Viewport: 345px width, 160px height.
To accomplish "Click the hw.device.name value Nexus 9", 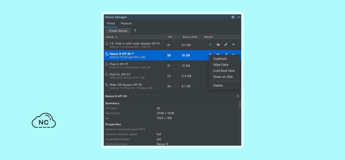I will pos(162,144).
